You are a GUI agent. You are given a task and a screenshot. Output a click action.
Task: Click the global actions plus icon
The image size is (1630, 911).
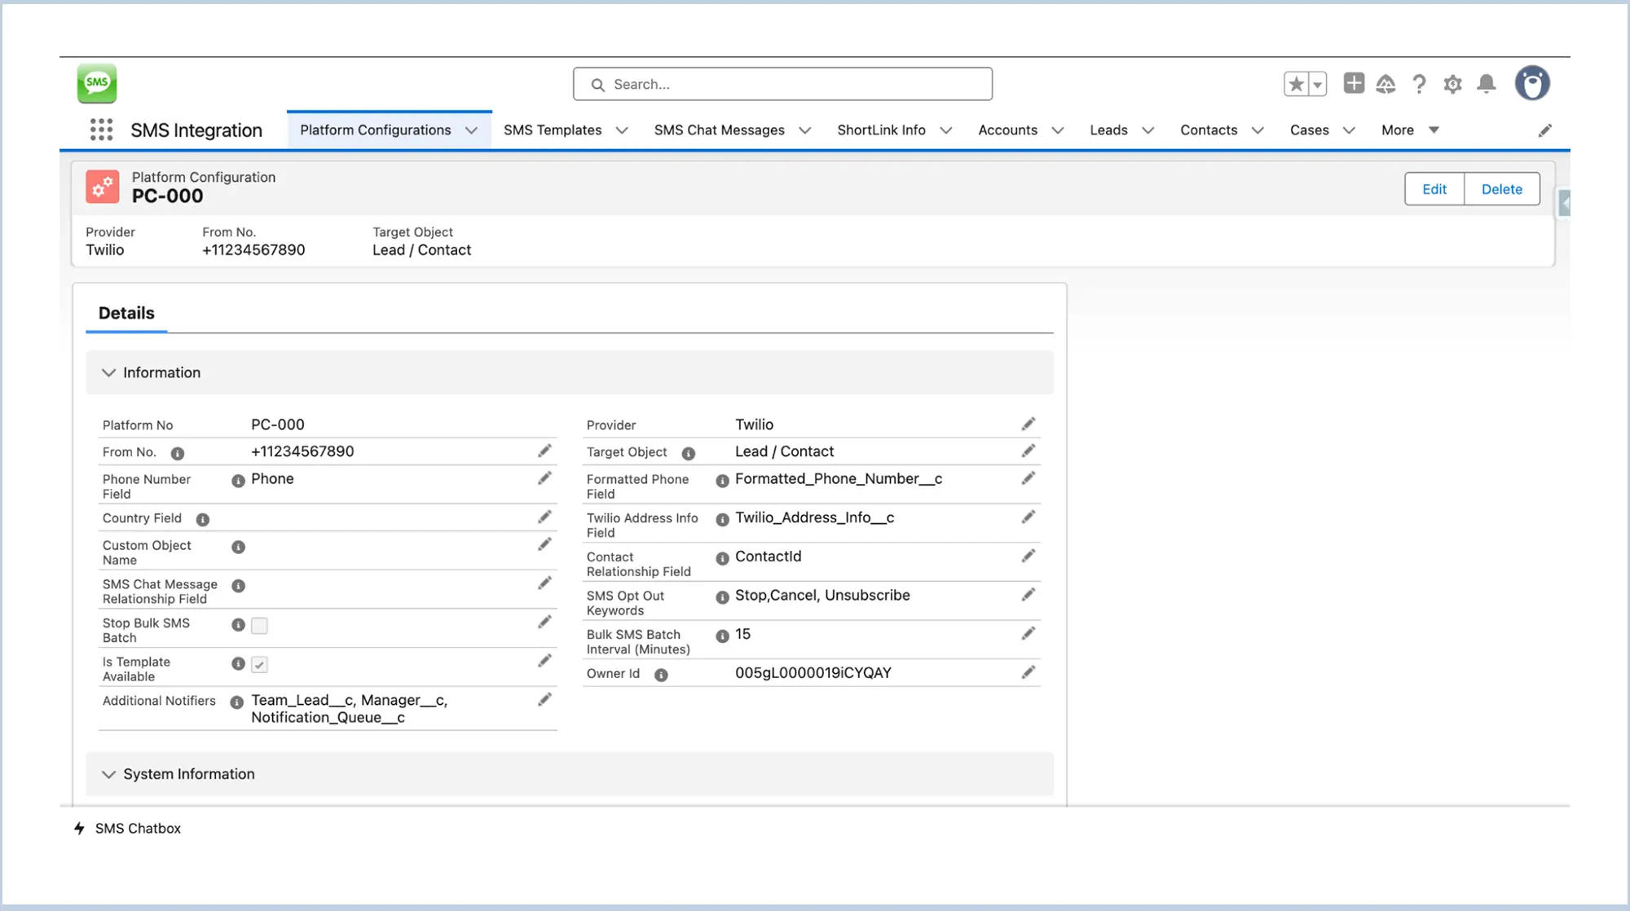pyautogui.click(x=1354, y=83)
